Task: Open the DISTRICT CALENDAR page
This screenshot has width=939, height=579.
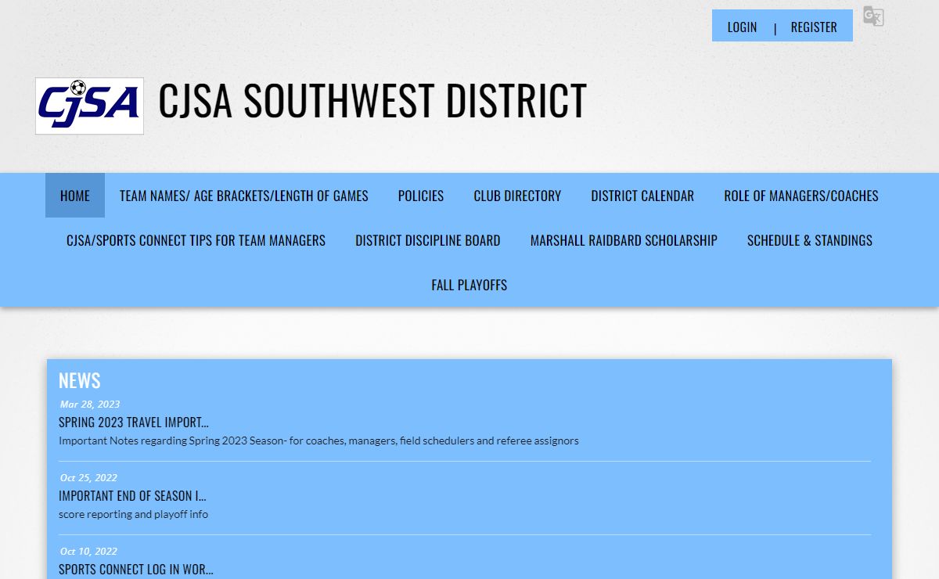Action: coord(642,196)
